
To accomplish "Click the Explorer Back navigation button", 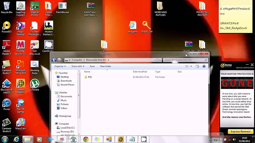I will [54, 60].
